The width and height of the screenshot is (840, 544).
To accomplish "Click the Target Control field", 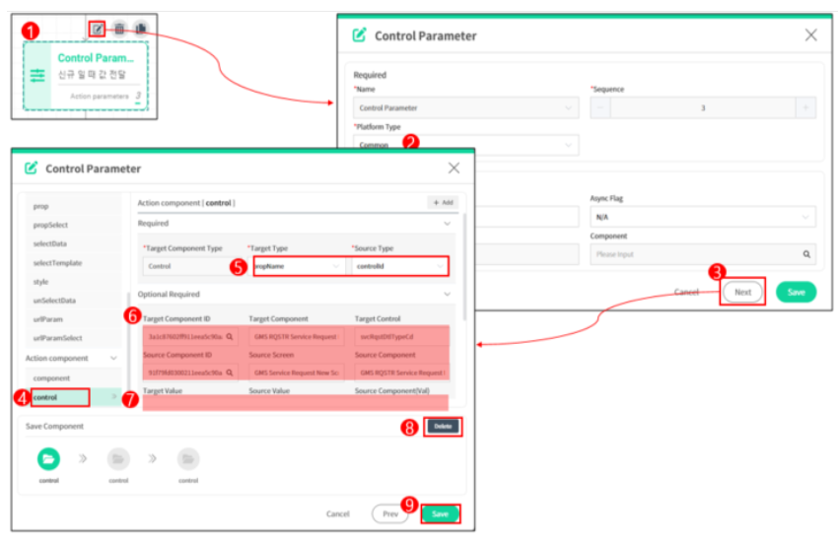I will tap(402, 337).
